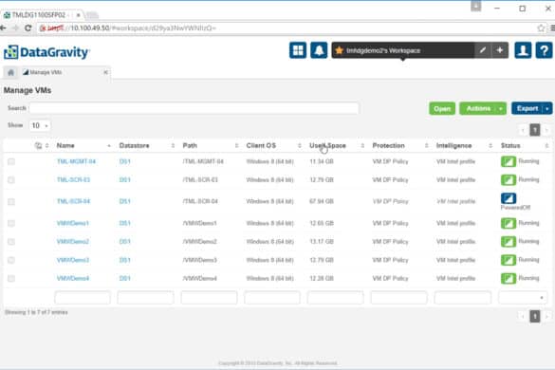Click the Actions button

(478, 109)
